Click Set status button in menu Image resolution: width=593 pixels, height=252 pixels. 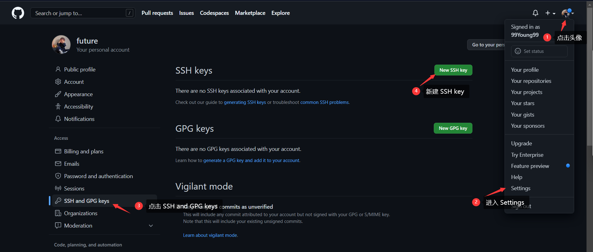click(539, 51)
